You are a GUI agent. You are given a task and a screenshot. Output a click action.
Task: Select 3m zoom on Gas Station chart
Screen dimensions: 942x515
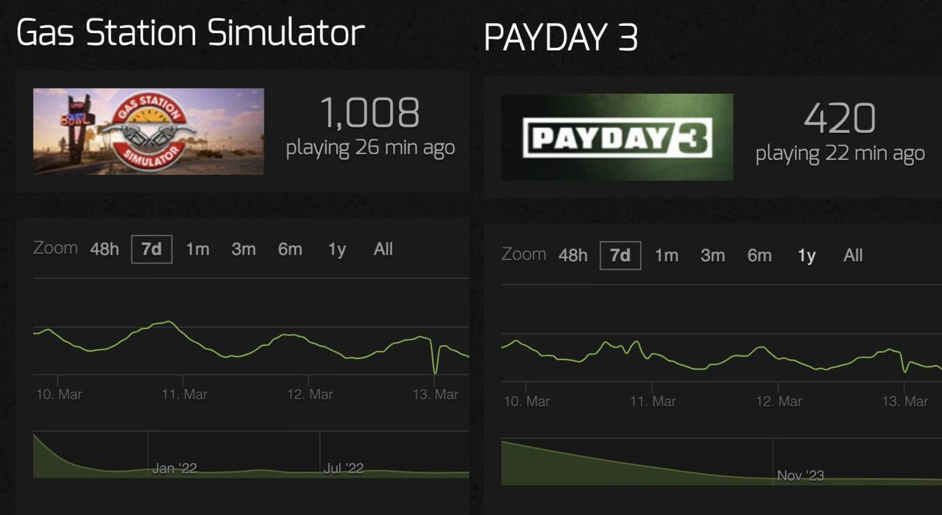(x=244, y=249)
